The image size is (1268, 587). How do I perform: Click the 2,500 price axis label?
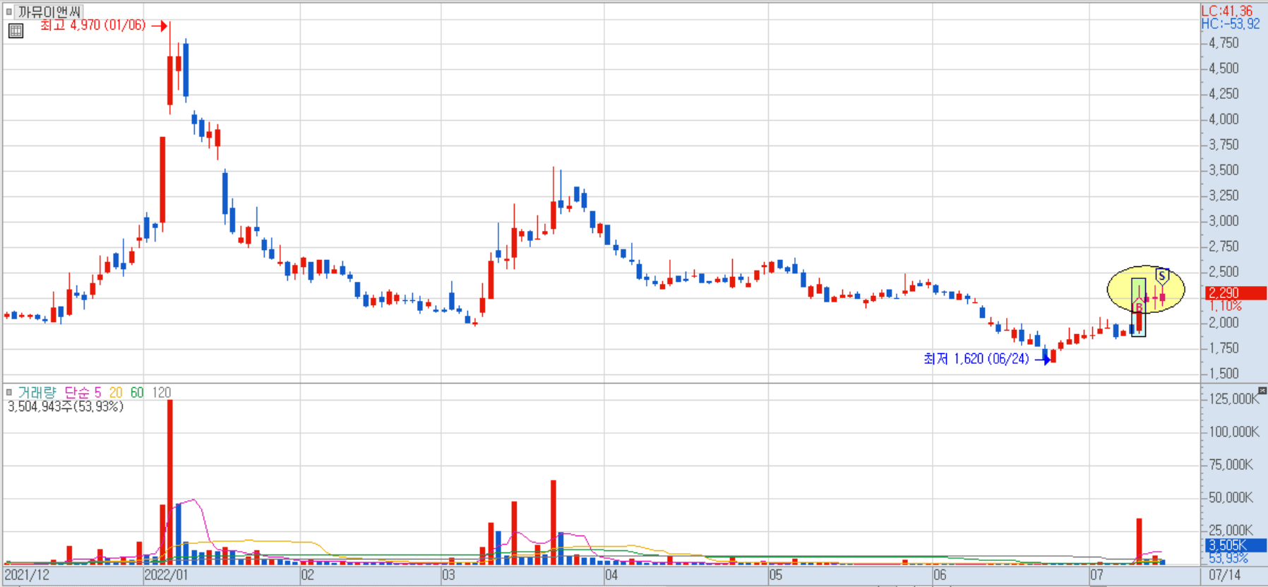pos(1224,272)
